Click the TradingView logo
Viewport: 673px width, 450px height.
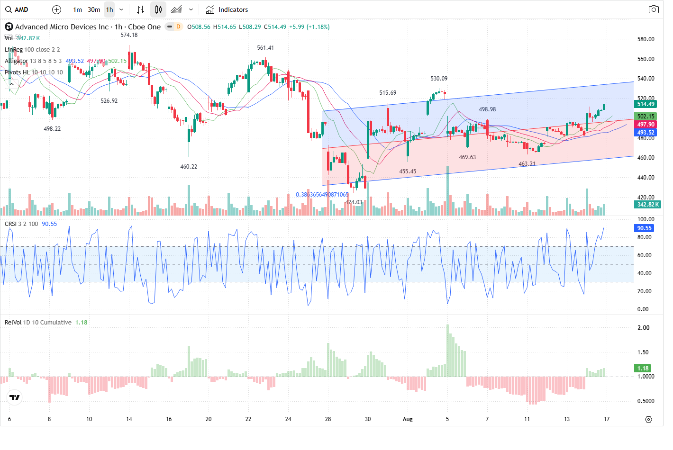pos(15,397)
